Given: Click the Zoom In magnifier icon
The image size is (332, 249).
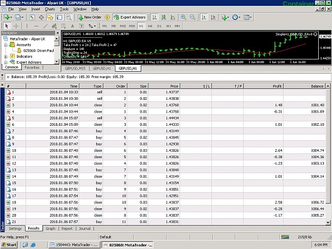Looking at the screenshot, I should [x=183, y=18].
